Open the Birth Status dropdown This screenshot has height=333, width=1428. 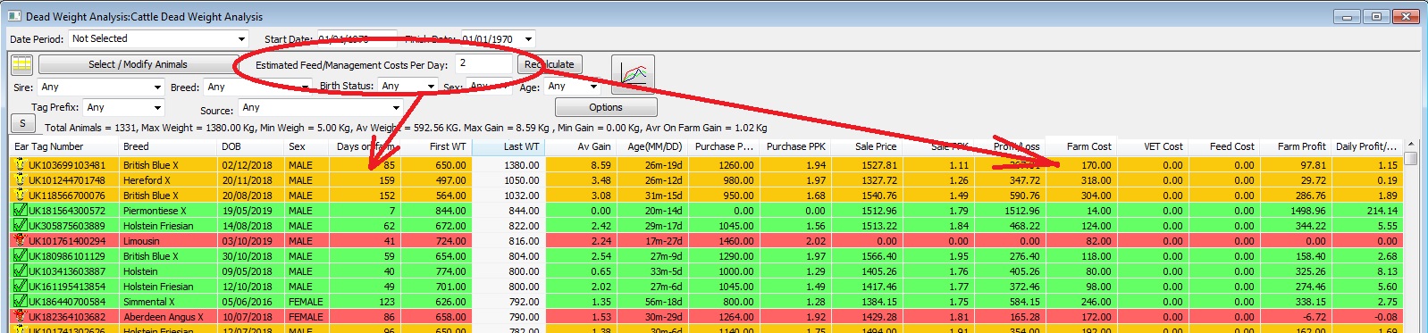pos(407,86)
